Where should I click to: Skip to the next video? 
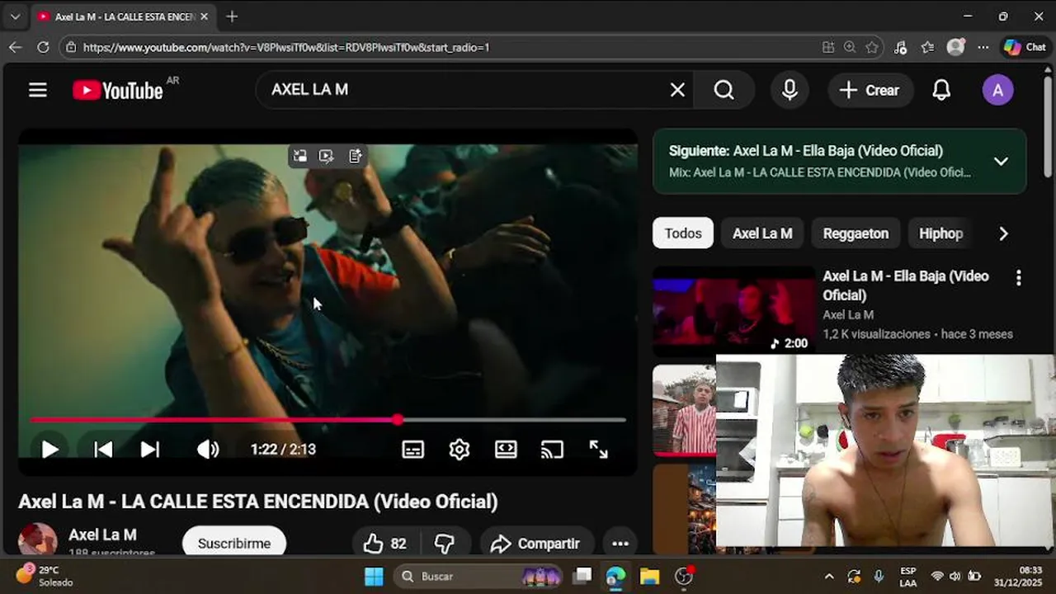click(149, 450)
